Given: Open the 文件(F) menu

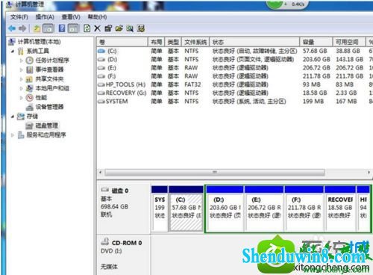Looking at the screenshot, I should (x=19, y=17).
